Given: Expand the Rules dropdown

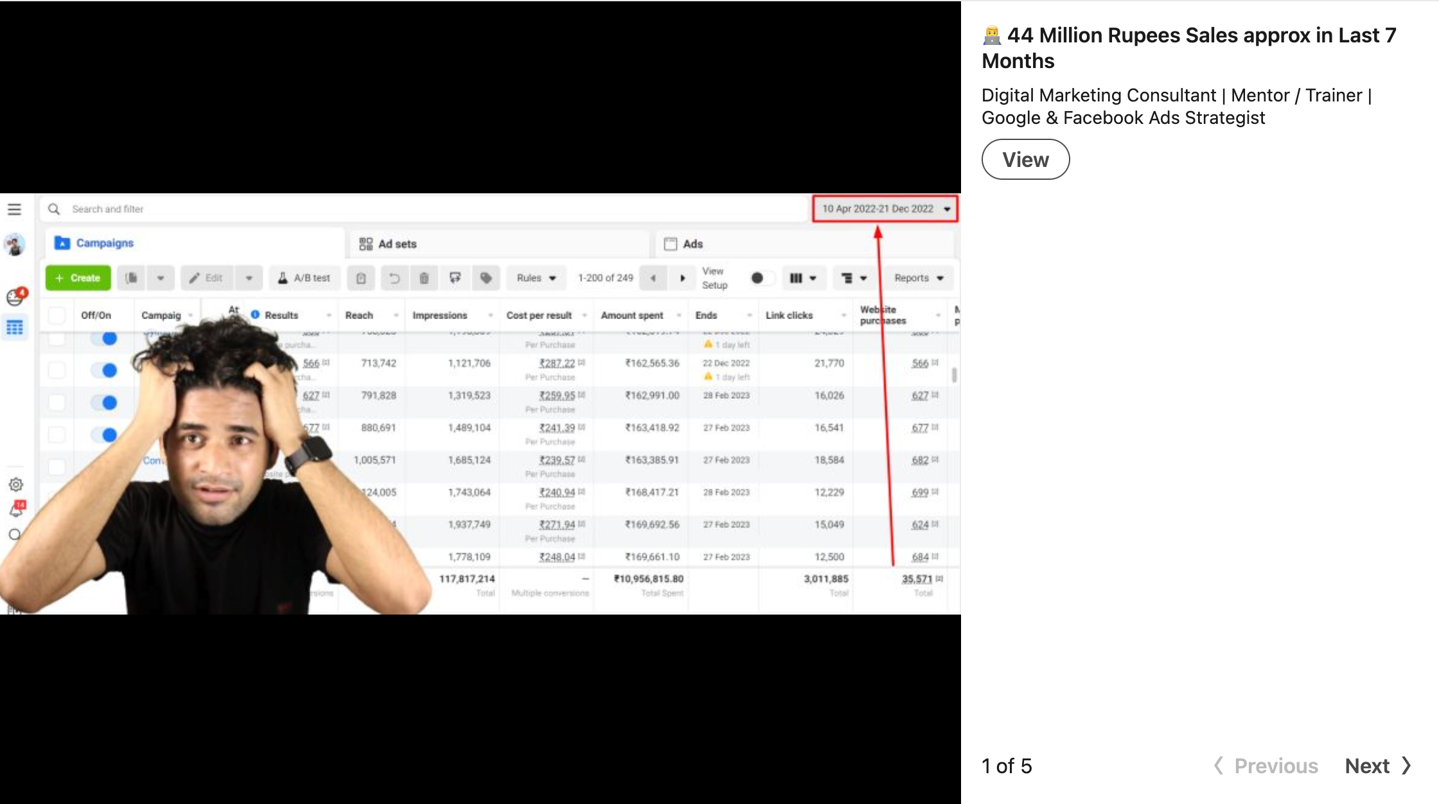Looking at the screenshot, I should tap(536, 278).
